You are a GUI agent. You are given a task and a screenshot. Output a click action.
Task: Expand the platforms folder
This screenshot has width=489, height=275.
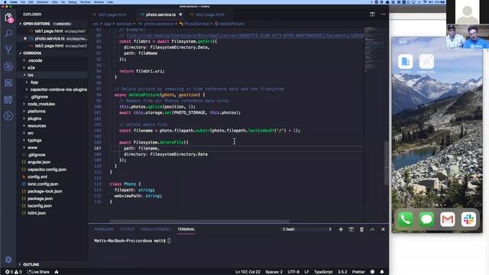(x=37, y=112)
